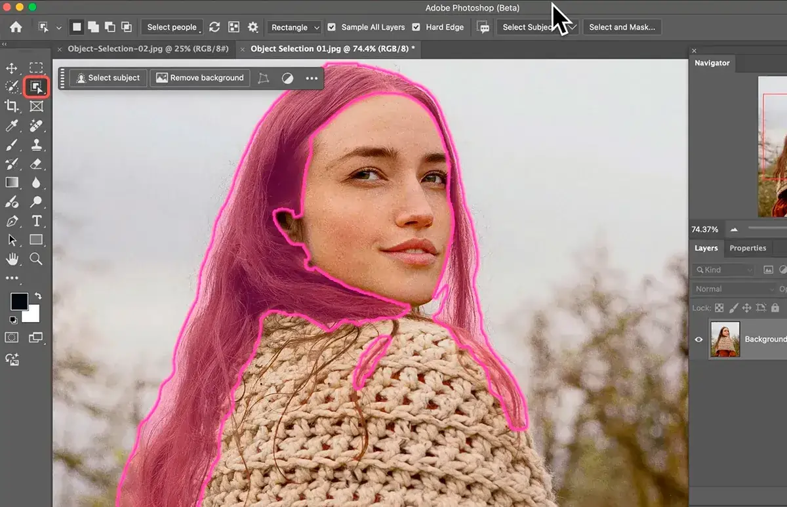Open the Select people dropdown

(x=172, y=27)
